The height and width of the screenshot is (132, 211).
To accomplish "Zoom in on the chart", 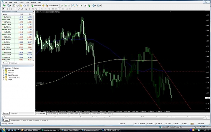I will tap(73, 5).
